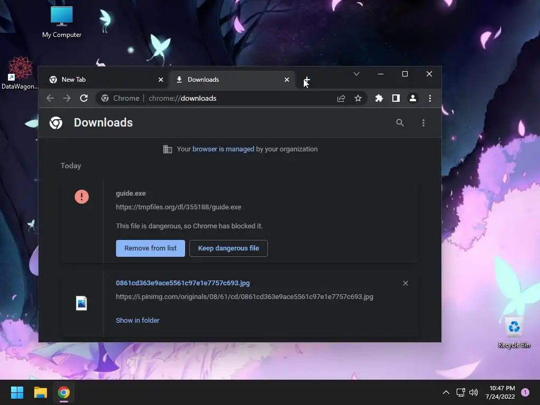Open the volume speaker tray icon
This screenshot has height=405, width=540.
[474, 392]
